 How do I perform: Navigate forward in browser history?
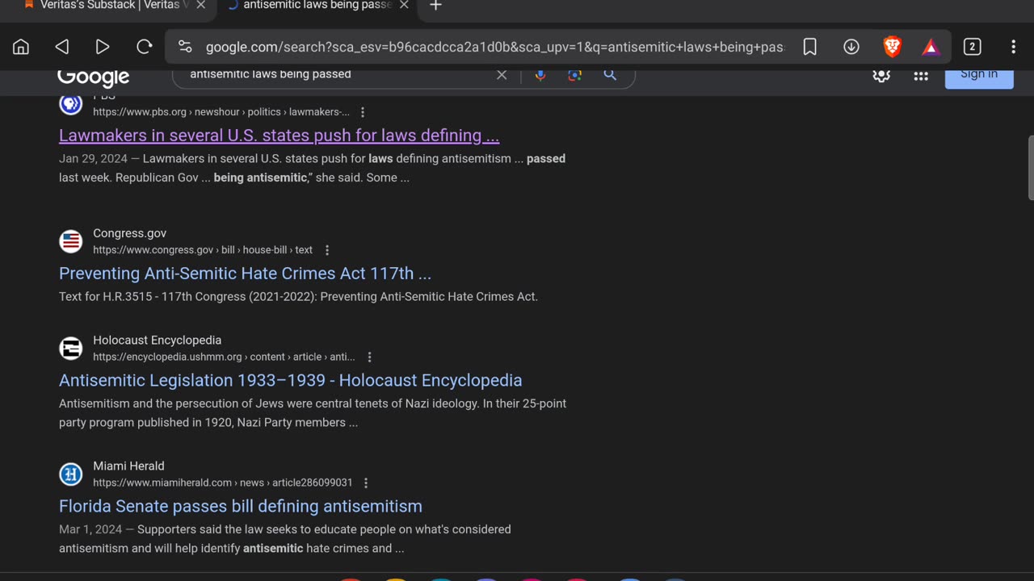pyautogui.click(x=103, y=47)
